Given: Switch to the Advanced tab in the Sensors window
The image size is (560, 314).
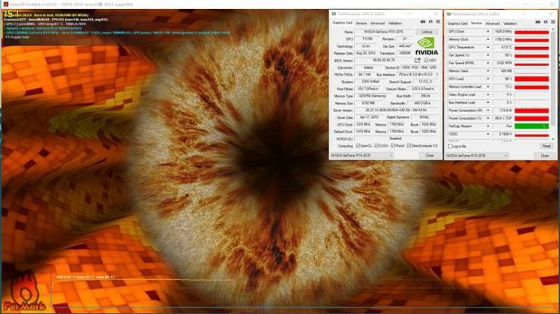Looking at the screenshot, I should click(493, 23).
